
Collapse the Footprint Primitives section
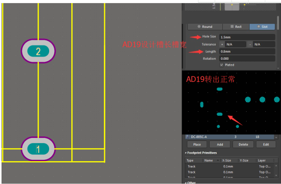click(186, 153)
